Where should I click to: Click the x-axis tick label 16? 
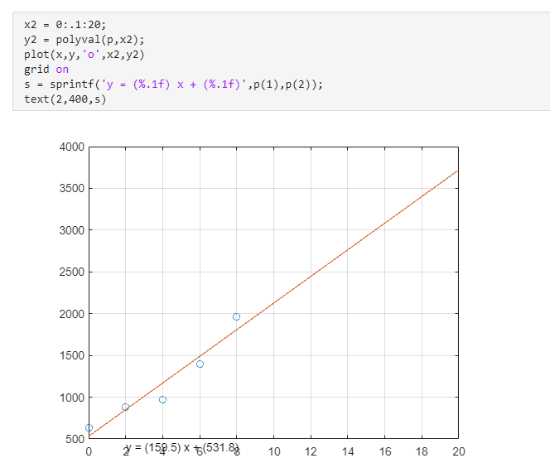[384, 451]
